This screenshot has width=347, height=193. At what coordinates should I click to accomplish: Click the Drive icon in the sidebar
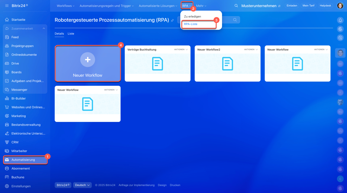click(7, 63)
